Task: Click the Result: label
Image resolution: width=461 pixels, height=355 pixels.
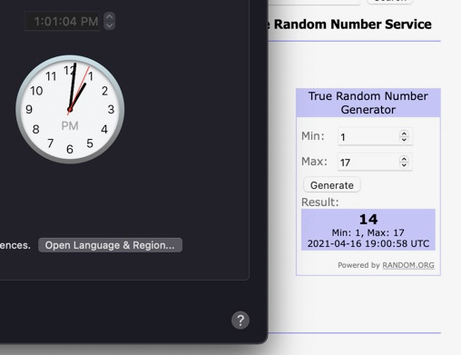Action: (x=320, y=202)
